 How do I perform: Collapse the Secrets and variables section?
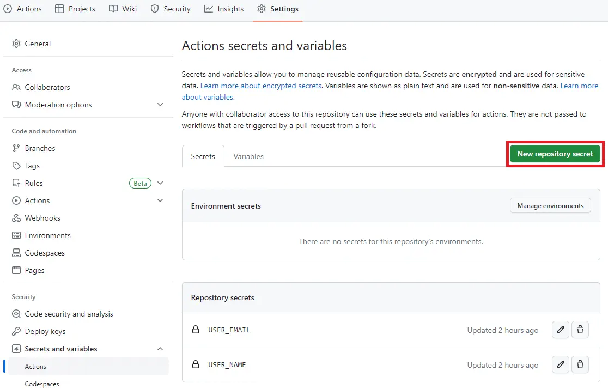click(x=160, y=349)
